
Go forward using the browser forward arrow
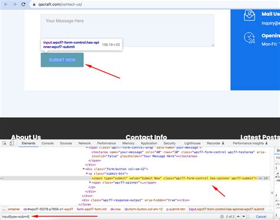point(15,4)
